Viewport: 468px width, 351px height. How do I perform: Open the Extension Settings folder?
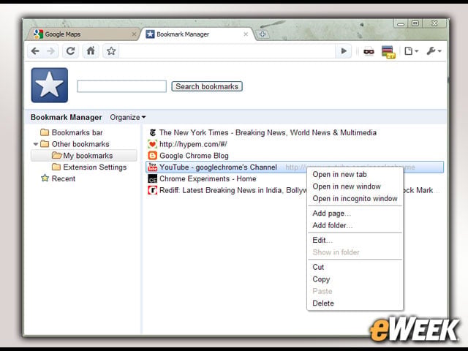click(89, 167)
